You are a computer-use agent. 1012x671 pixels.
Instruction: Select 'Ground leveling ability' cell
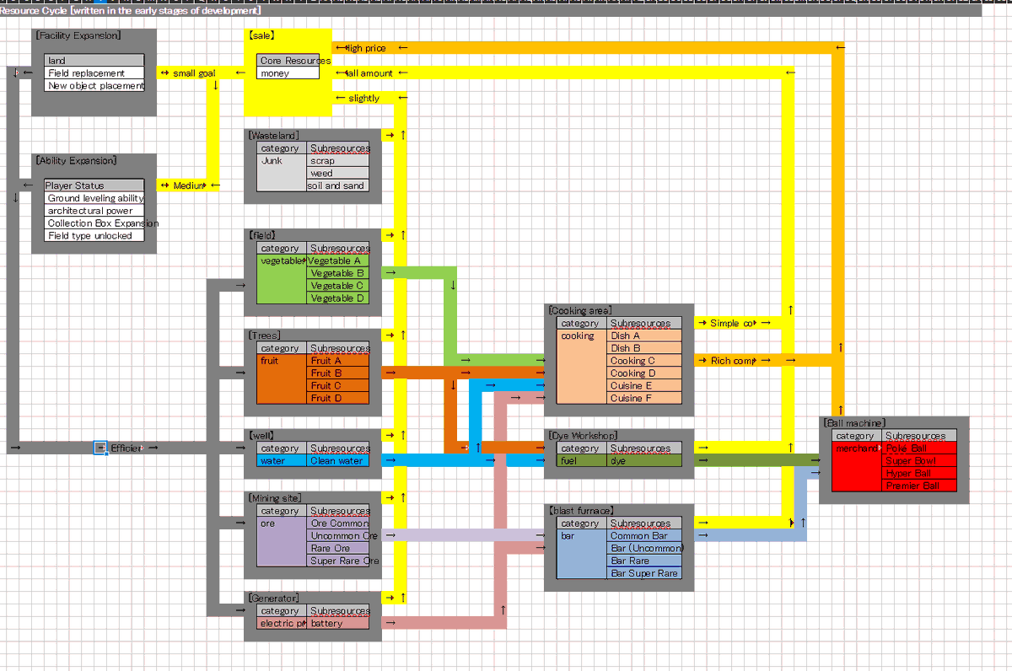[94, 198]
